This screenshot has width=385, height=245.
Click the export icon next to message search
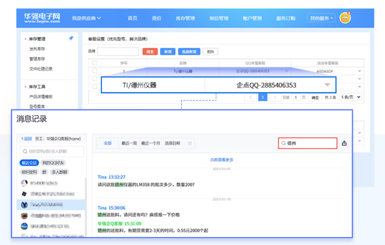[x=344, y=143]
